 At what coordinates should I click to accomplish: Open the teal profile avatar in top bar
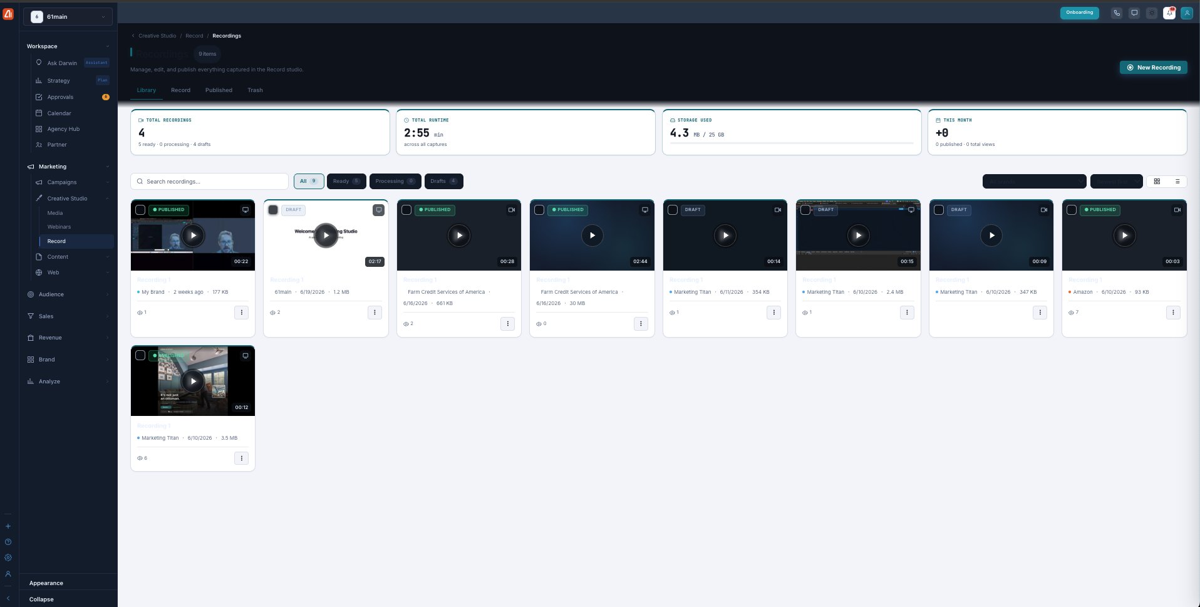[x=1187, y=13]
